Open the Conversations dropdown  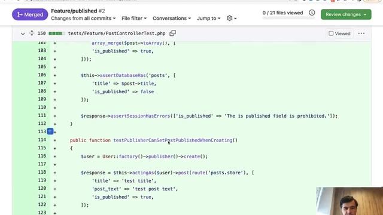pyautogui.click(x=172, y=19)
